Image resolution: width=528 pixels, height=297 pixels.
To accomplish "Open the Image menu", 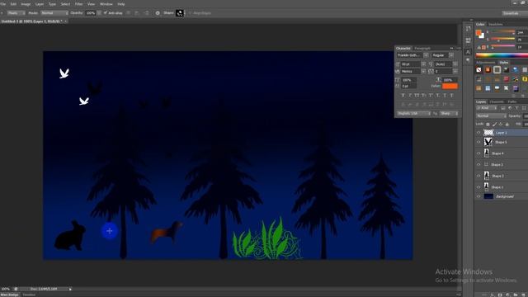I will pos(26,4).
